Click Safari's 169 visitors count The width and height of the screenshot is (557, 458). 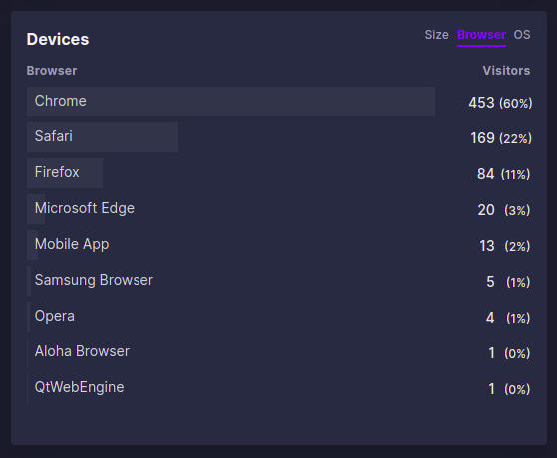482,138
